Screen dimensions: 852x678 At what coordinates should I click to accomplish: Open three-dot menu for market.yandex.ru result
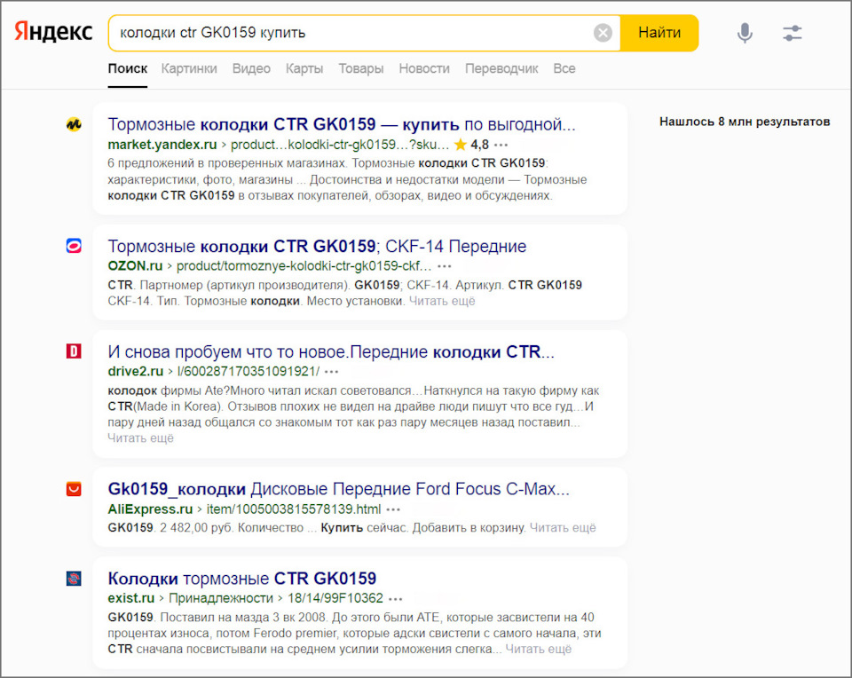(501, 145)
